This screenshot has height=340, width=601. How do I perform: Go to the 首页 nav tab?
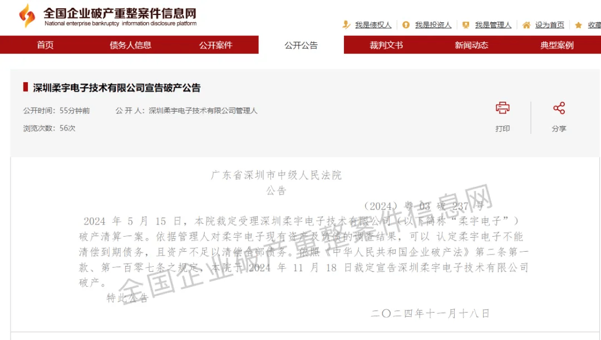[x=45, y=45]
